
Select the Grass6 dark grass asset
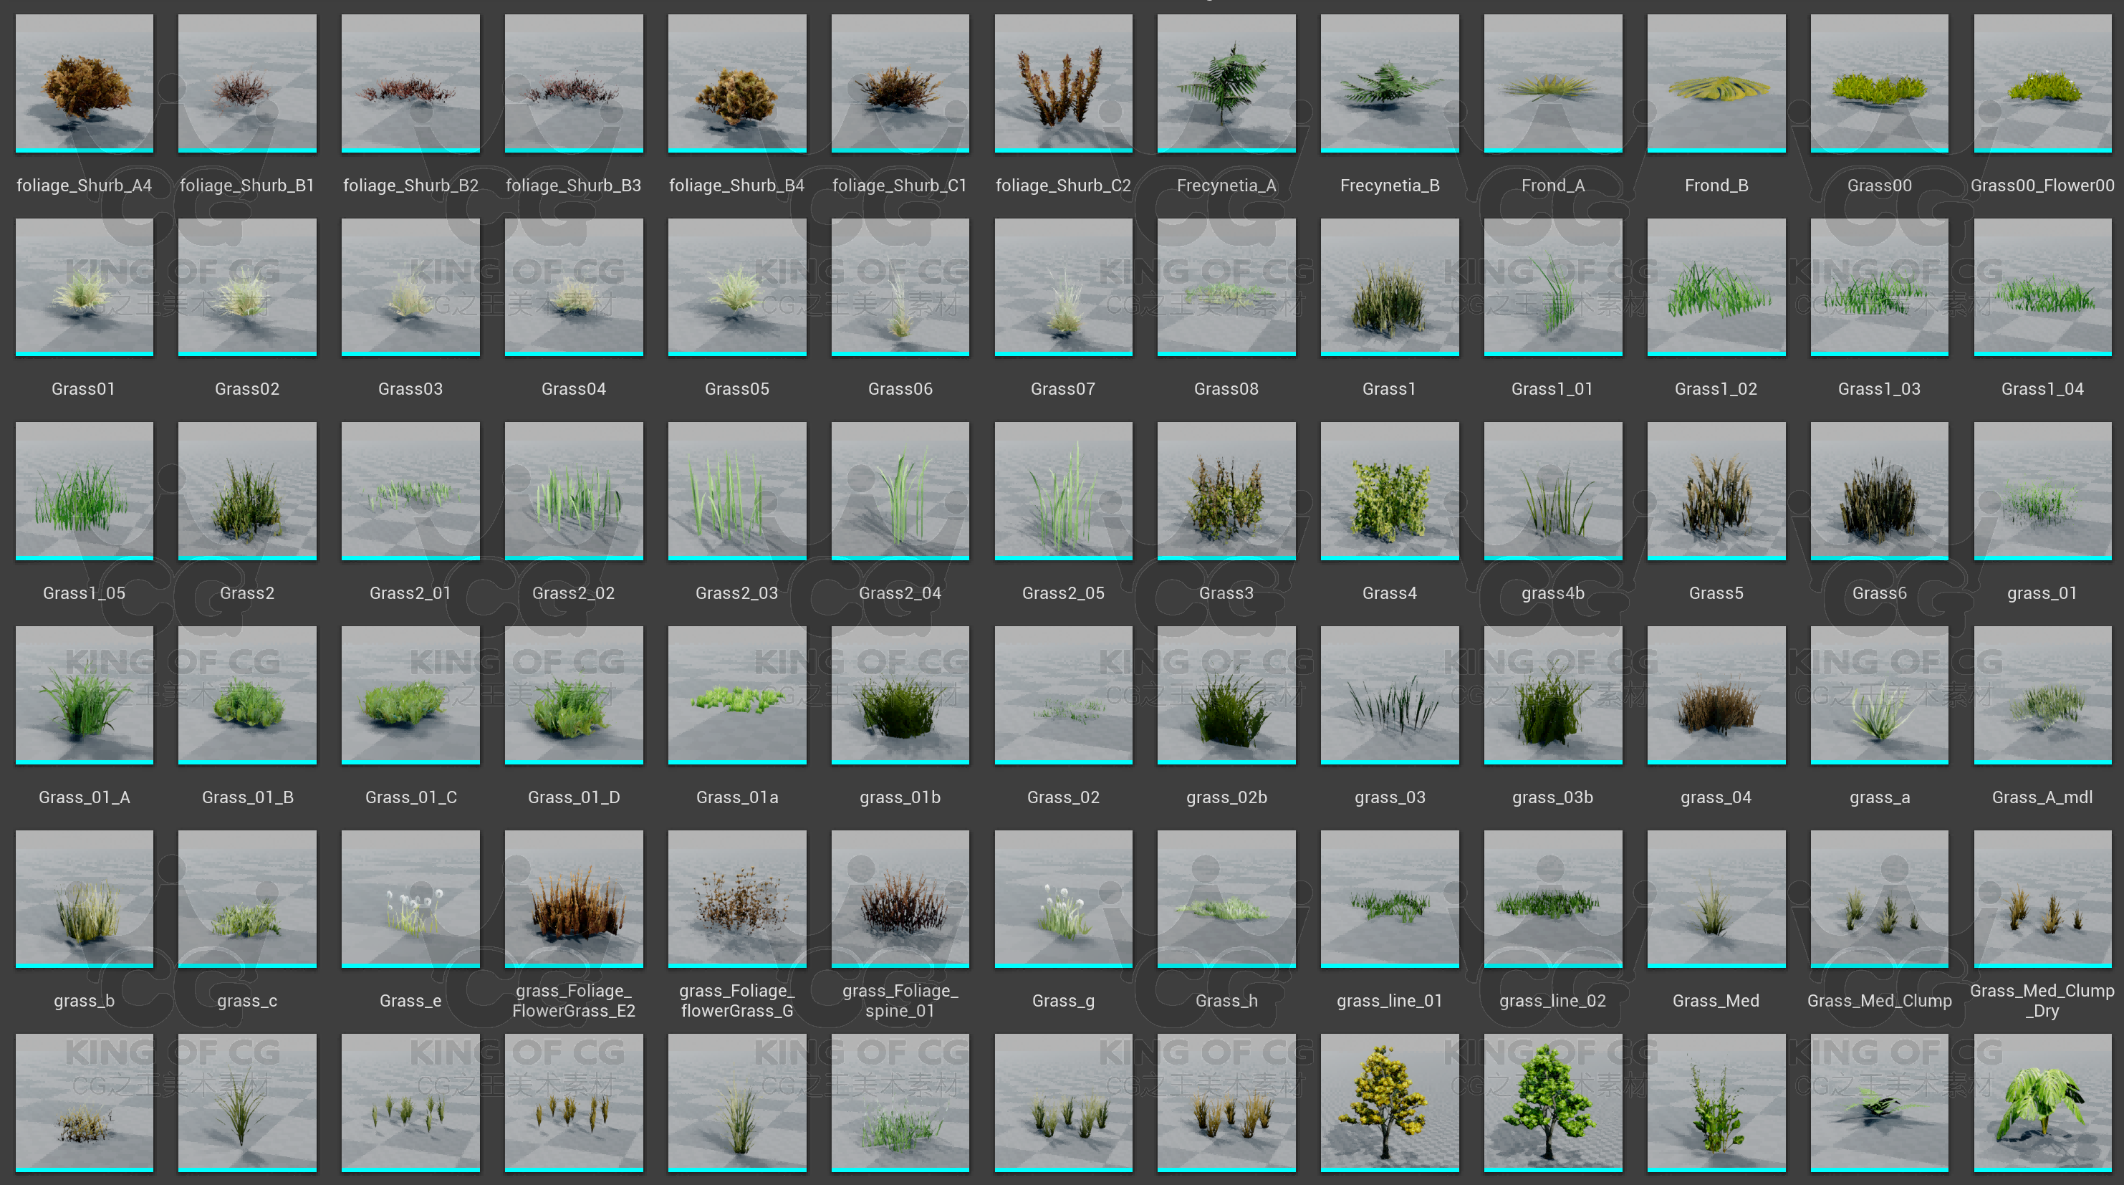click(1879, 491)
